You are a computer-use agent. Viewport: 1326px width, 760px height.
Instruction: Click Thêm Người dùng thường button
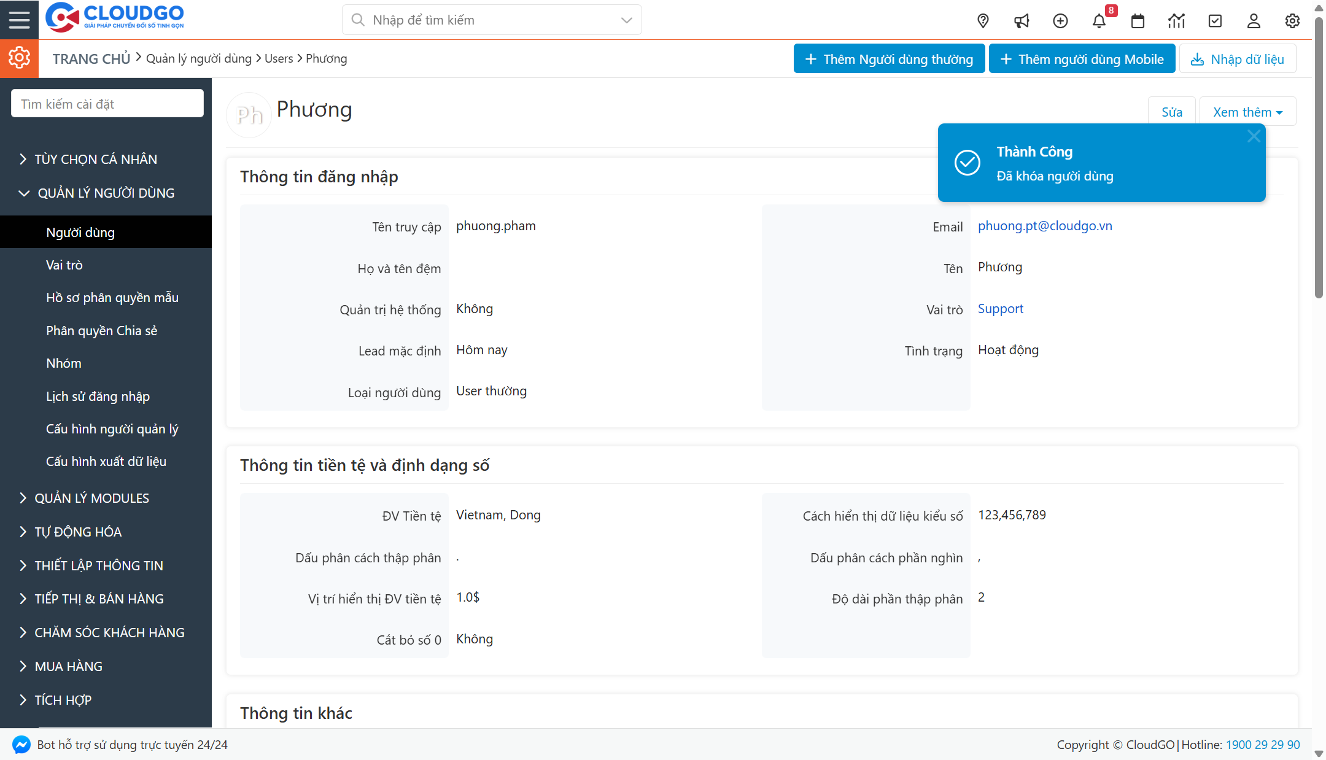point(889,59)
